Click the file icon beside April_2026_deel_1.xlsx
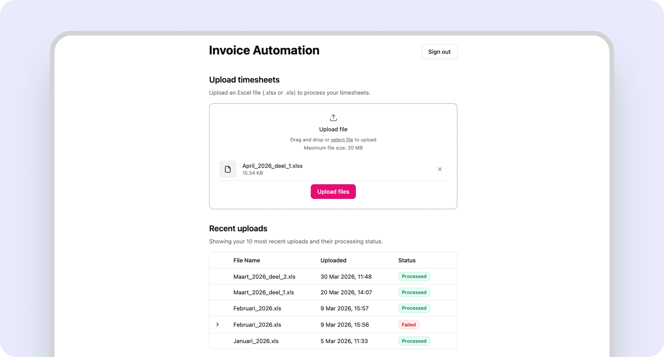 click(228, 169)
